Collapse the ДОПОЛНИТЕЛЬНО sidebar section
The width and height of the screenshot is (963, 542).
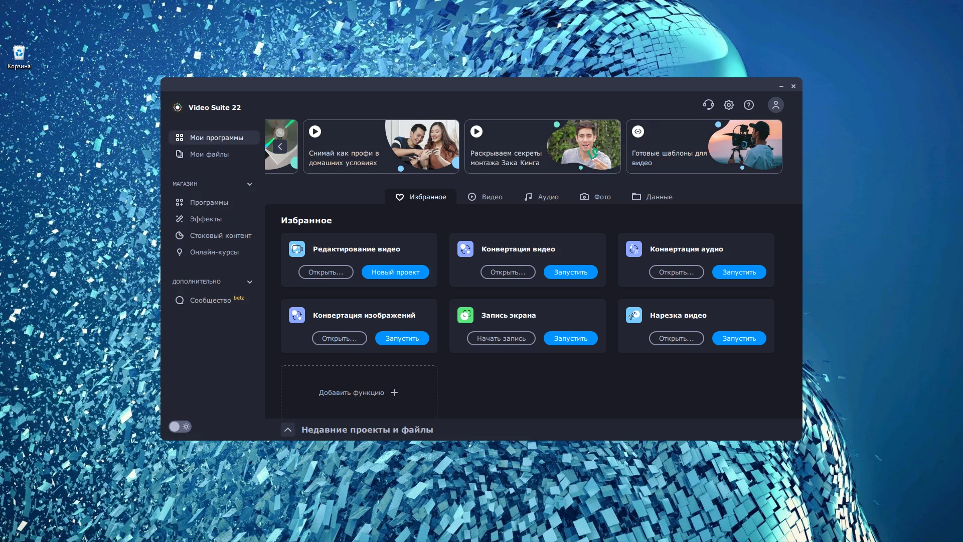(x=250, y=282)
